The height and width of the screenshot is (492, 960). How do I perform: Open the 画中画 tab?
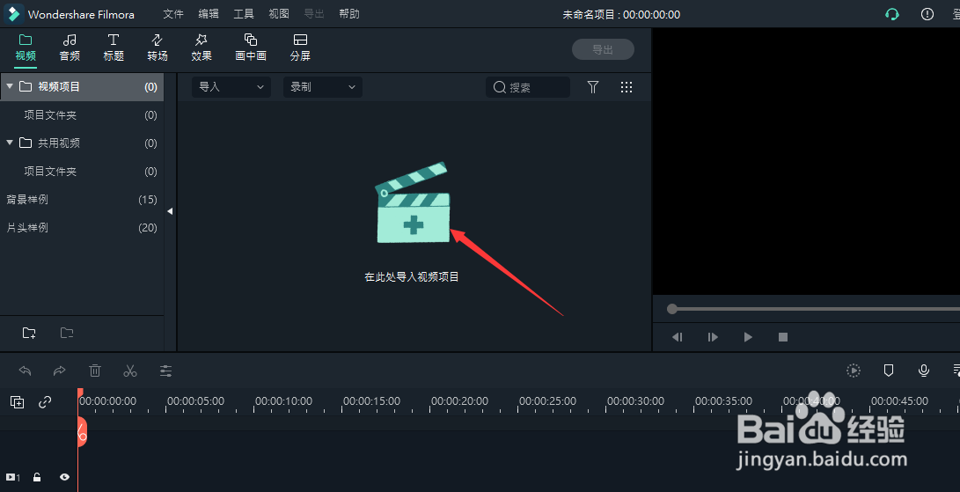[251, 48]
